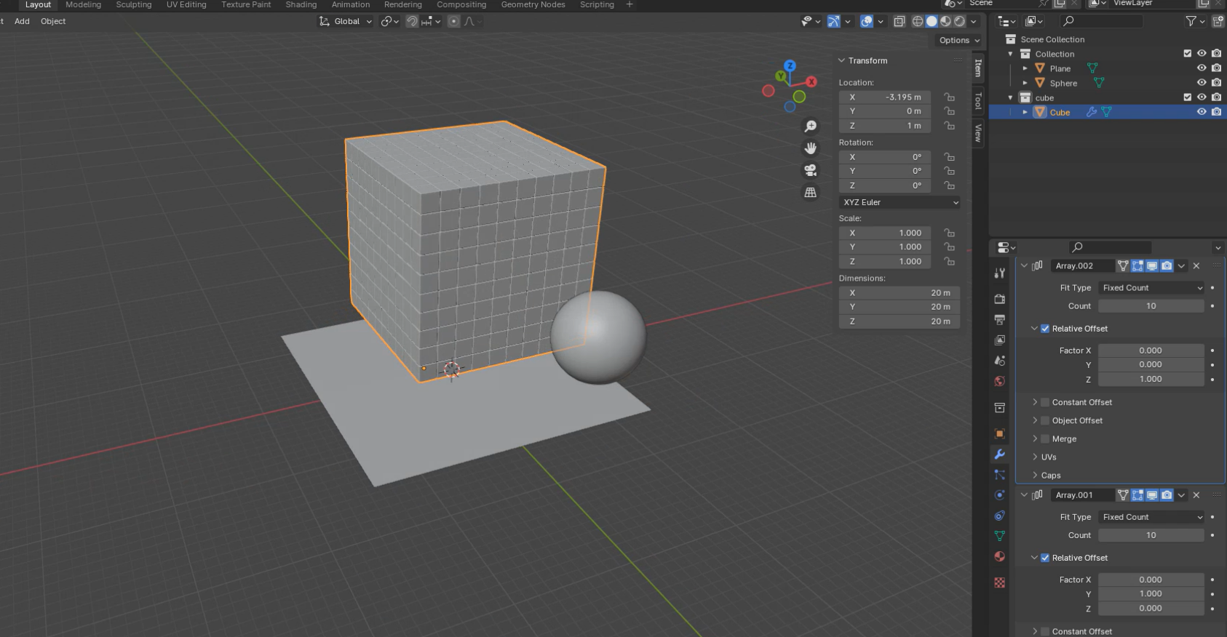Lock the Location X field
The width and height of the screenshot is (1227, 637).
coord(949,97)
